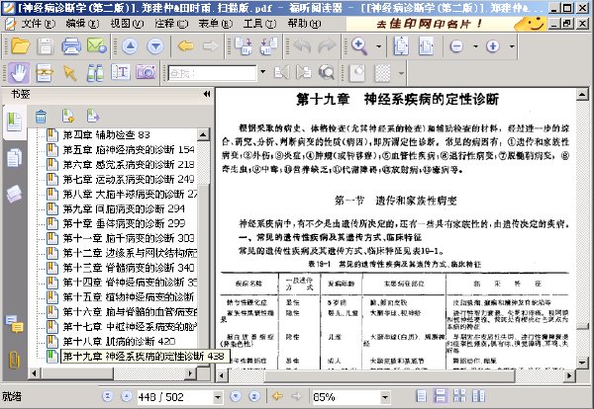
Task: Open 视图 menu
Action: pyautogui.click(x=127, y=24)
